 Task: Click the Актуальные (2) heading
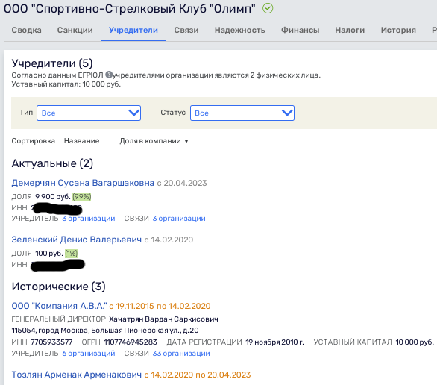tap(52, 163)
